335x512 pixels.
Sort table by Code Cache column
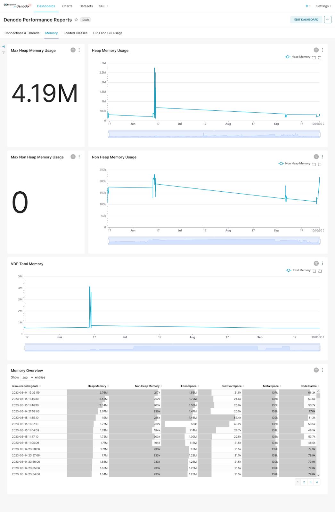310,386
